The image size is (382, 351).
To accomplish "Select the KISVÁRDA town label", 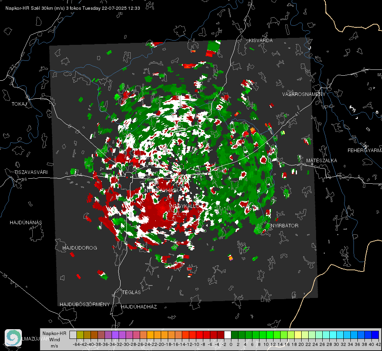I will (261, 41).
